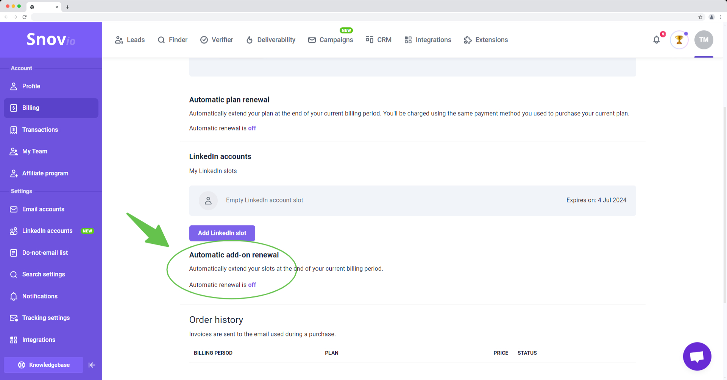The width and height of the screenshot is (727, 380).
Task: Click the Deliverability nav label
Action: coord(276,40)
